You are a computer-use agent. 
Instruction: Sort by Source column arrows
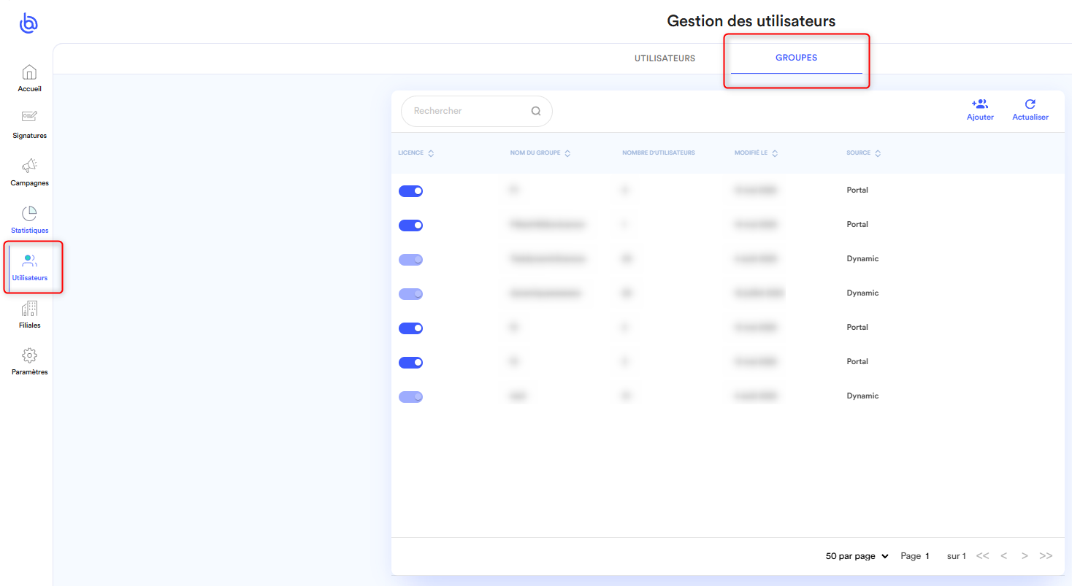point(878,153)
